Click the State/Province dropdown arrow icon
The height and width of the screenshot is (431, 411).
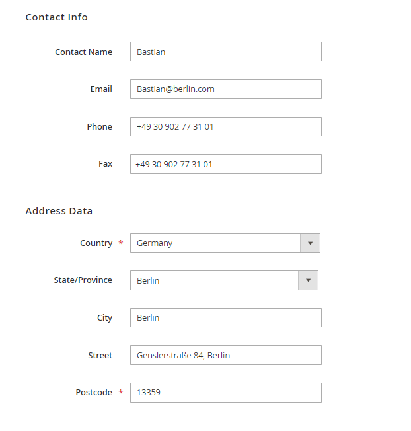click(x=308, y=280)
